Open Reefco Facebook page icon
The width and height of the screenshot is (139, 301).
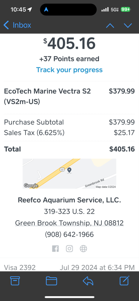tap(55, 249)
